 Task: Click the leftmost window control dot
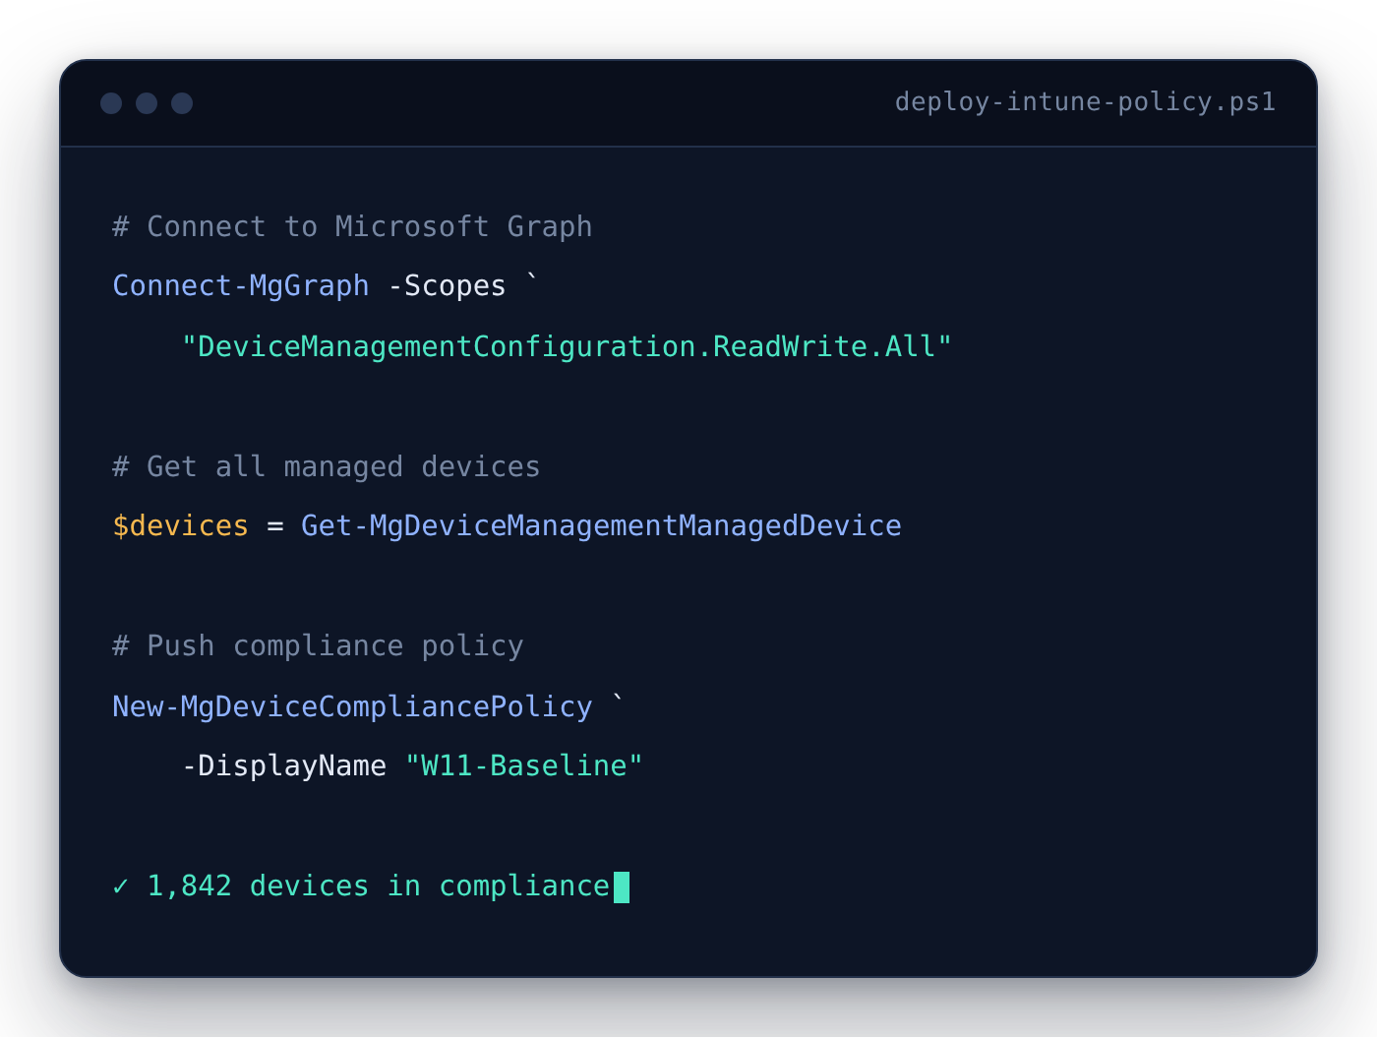[x=111, y=103]
